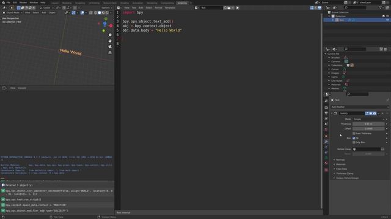Open text file folder icon
This screenshot has width=391, height=219.
pos(229,8)
